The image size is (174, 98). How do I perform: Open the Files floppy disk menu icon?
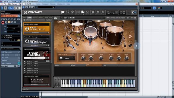pyautogui.click(x=93, y=12)
